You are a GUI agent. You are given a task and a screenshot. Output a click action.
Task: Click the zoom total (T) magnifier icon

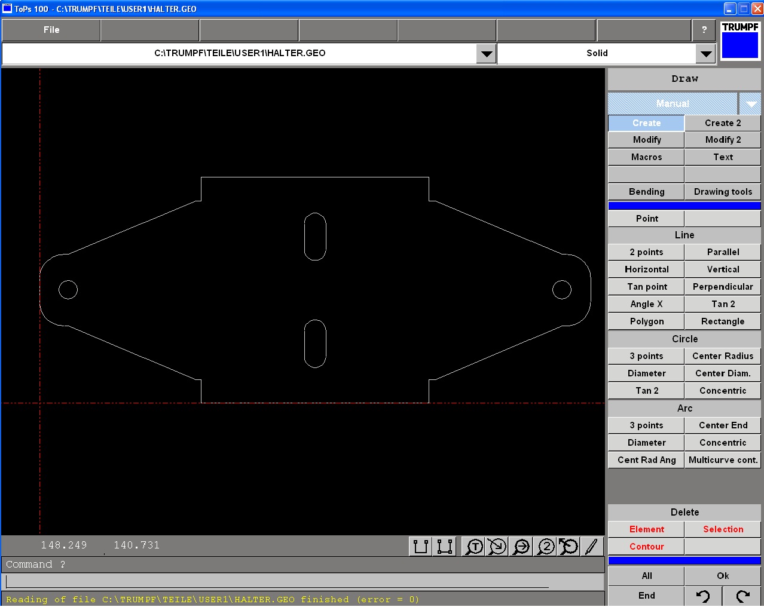tap(474, 546)
